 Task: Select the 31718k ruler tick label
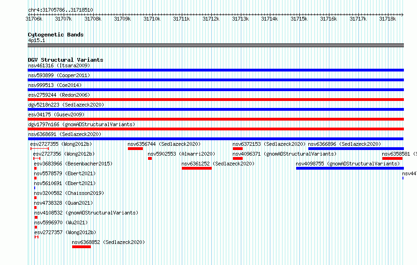pos(387,19)
